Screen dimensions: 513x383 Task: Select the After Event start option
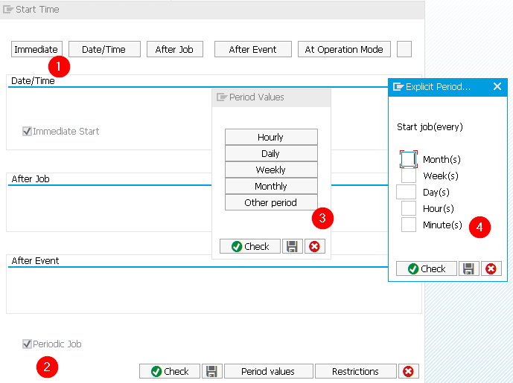click(x=253, y=49)
